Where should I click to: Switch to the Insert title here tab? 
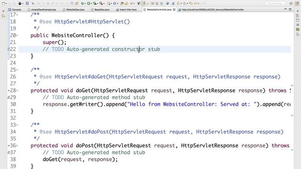tap(127, 9)
